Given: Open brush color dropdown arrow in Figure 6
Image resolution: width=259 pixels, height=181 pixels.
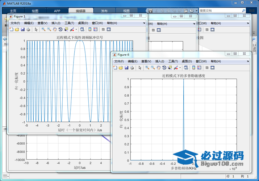Looking at the screenshot, I should (x=180, y=68).
